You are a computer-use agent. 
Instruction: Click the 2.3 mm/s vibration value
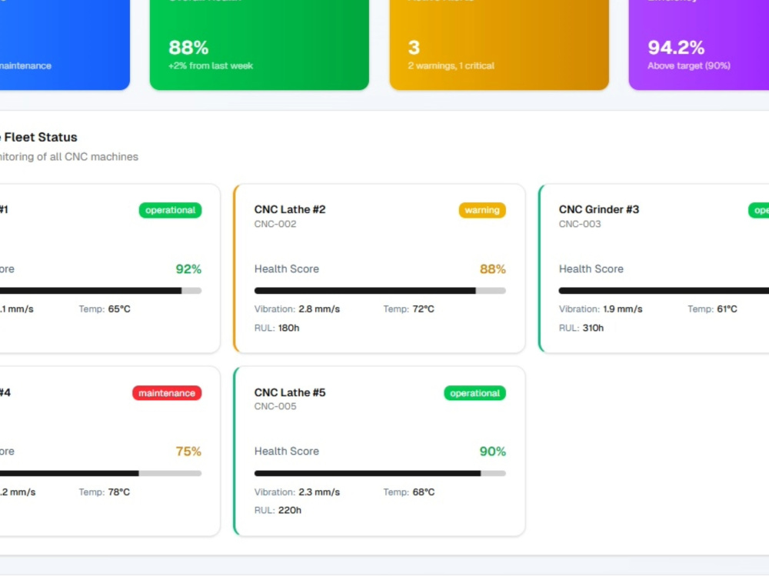pos(319,492)
